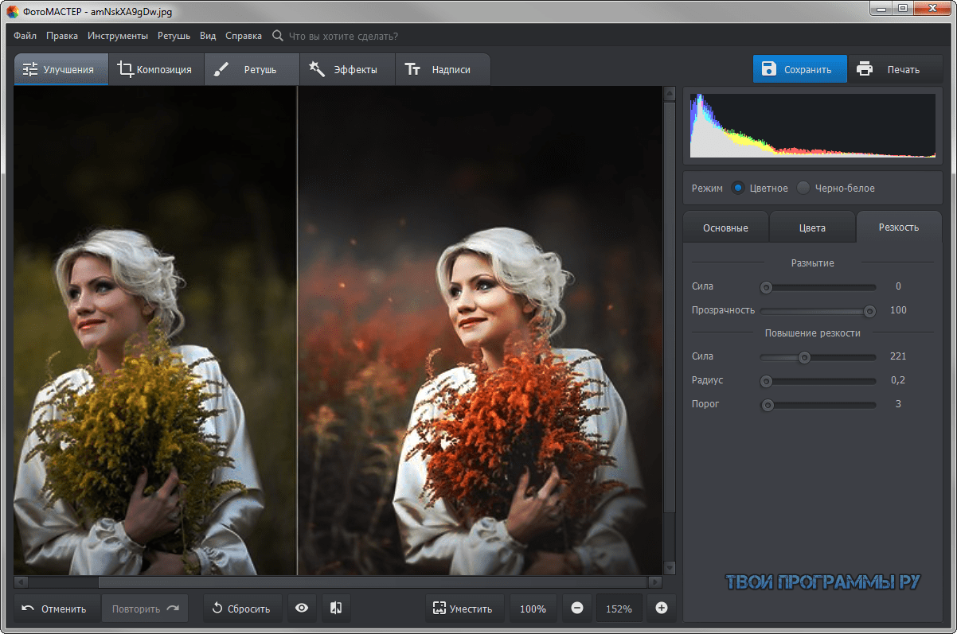Click the Повторить redo button
This screenshot has height=634, width=957.
point(145,609)
